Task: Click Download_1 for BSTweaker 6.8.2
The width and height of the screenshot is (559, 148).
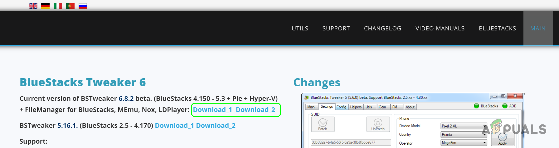Action: (212, 110)
